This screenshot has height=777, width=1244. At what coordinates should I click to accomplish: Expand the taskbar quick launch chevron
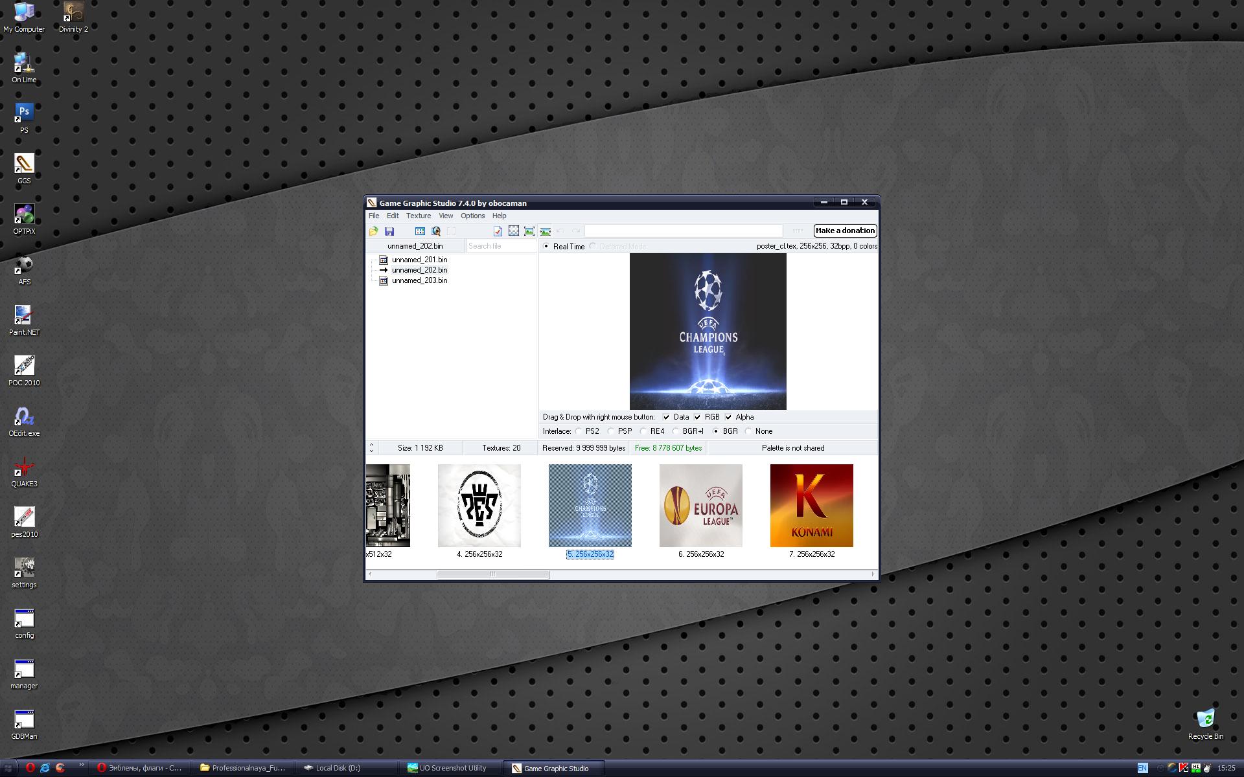(x=81, y=765)
